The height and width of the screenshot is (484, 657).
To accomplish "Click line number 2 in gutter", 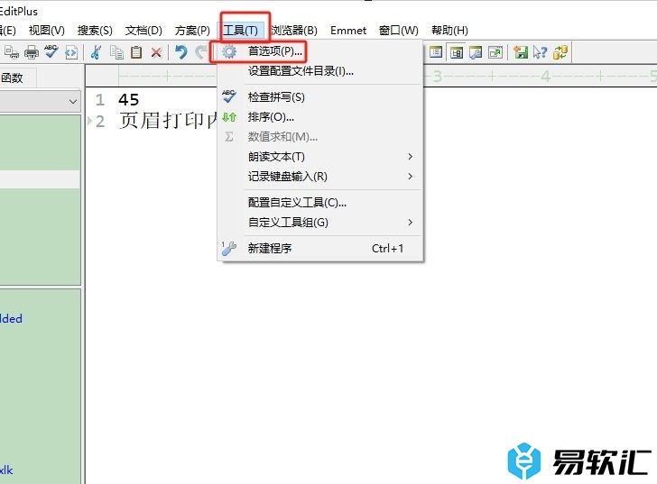I will pos(99,122).
